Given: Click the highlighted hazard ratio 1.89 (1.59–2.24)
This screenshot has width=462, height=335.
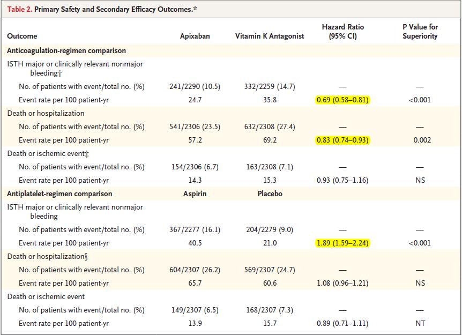Looking at the screenshot, I should tap(342, 243).
